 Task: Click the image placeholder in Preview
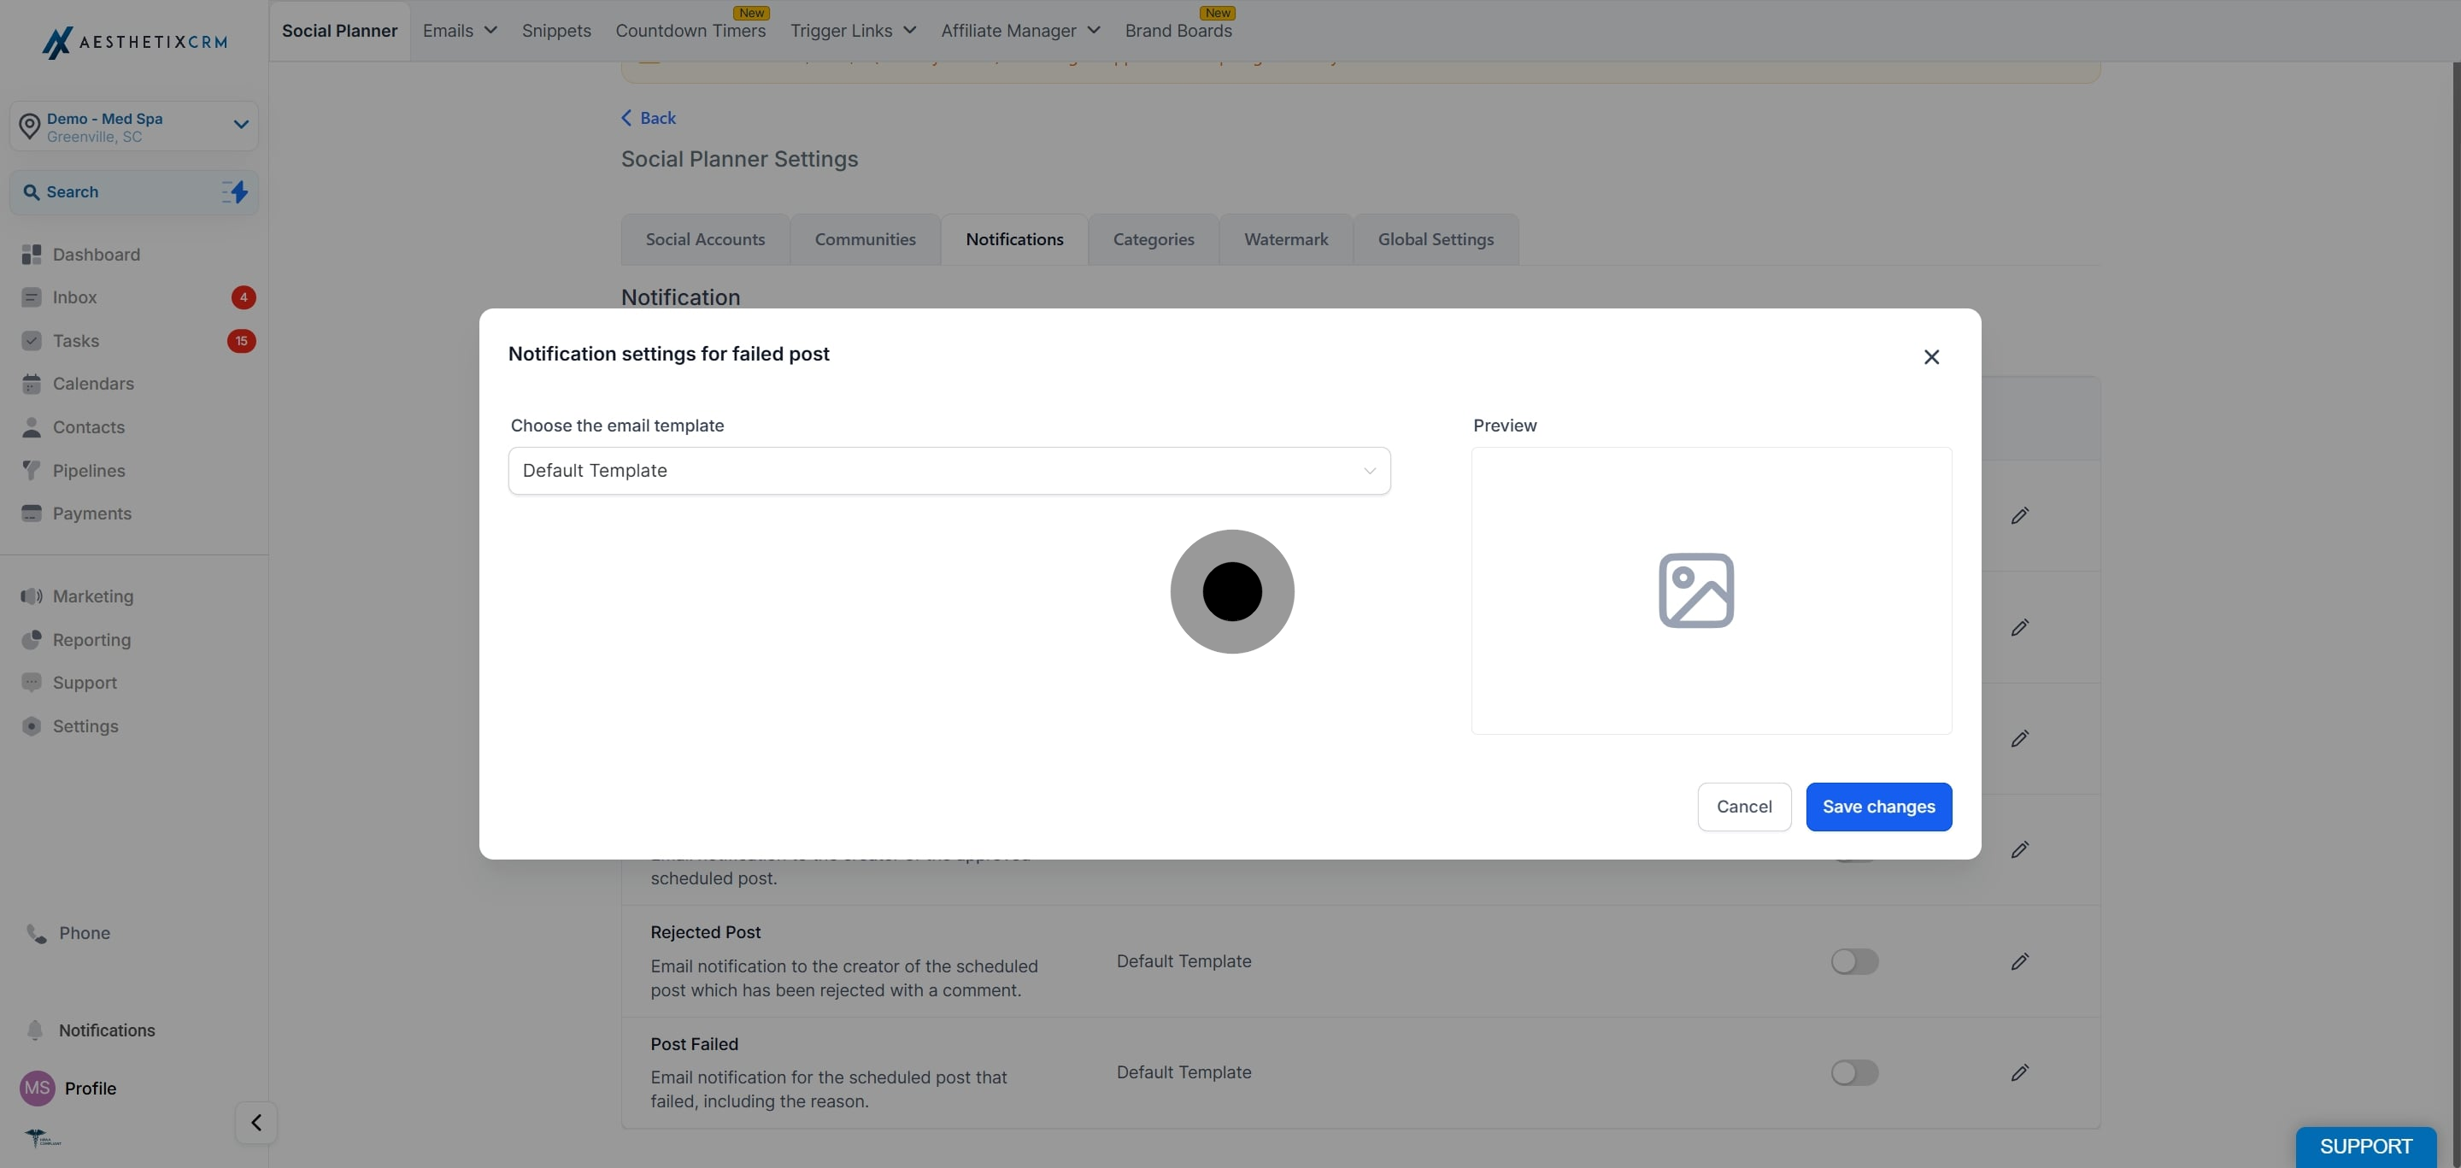pos(1695,590)
